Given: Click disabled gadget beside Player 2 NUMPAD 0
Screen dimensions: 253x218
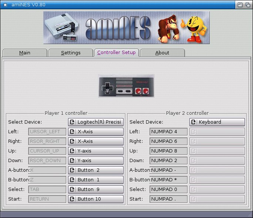Looking at the screenshot, I should 217,190.
